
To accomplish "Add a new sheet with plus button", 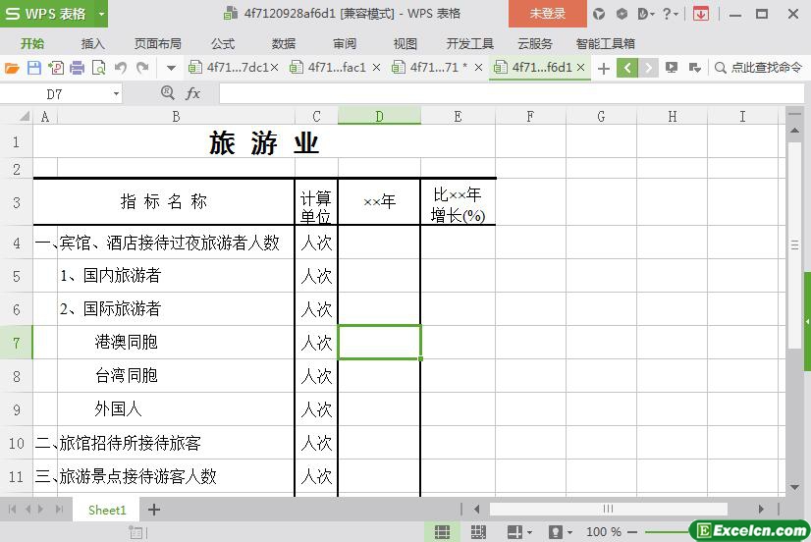I will coord(154,510).
